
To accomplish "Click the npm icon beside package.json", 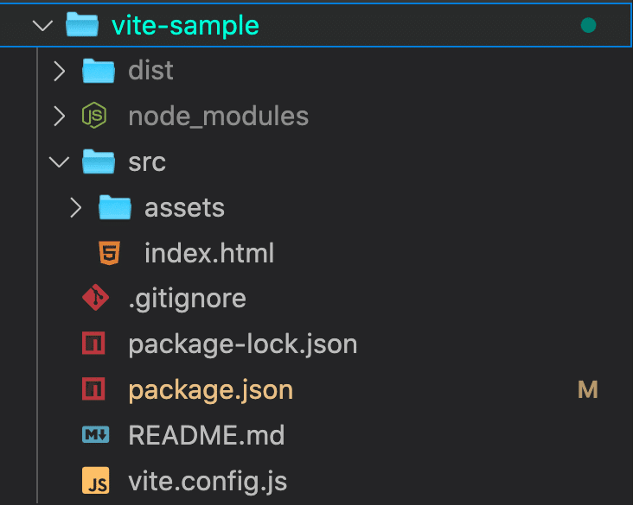I will coord(93,389).
